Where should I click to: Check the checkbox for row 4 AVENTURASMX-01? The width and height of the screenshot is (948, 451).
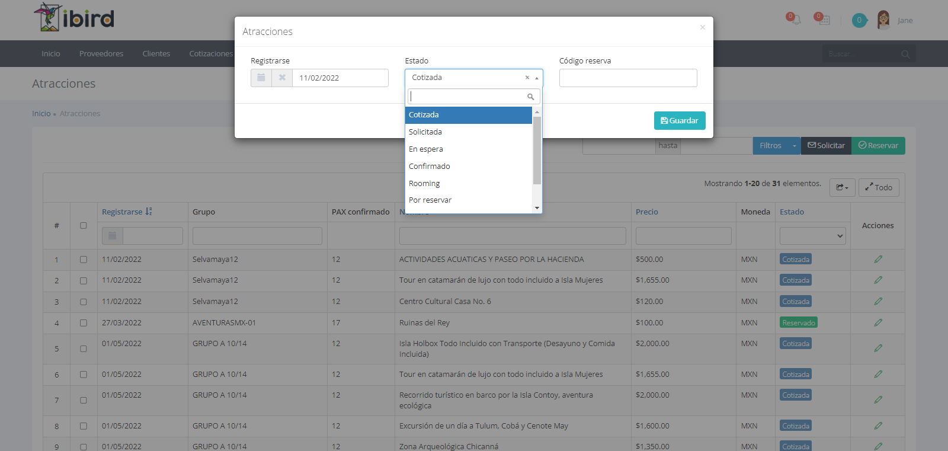click(84, 323)
